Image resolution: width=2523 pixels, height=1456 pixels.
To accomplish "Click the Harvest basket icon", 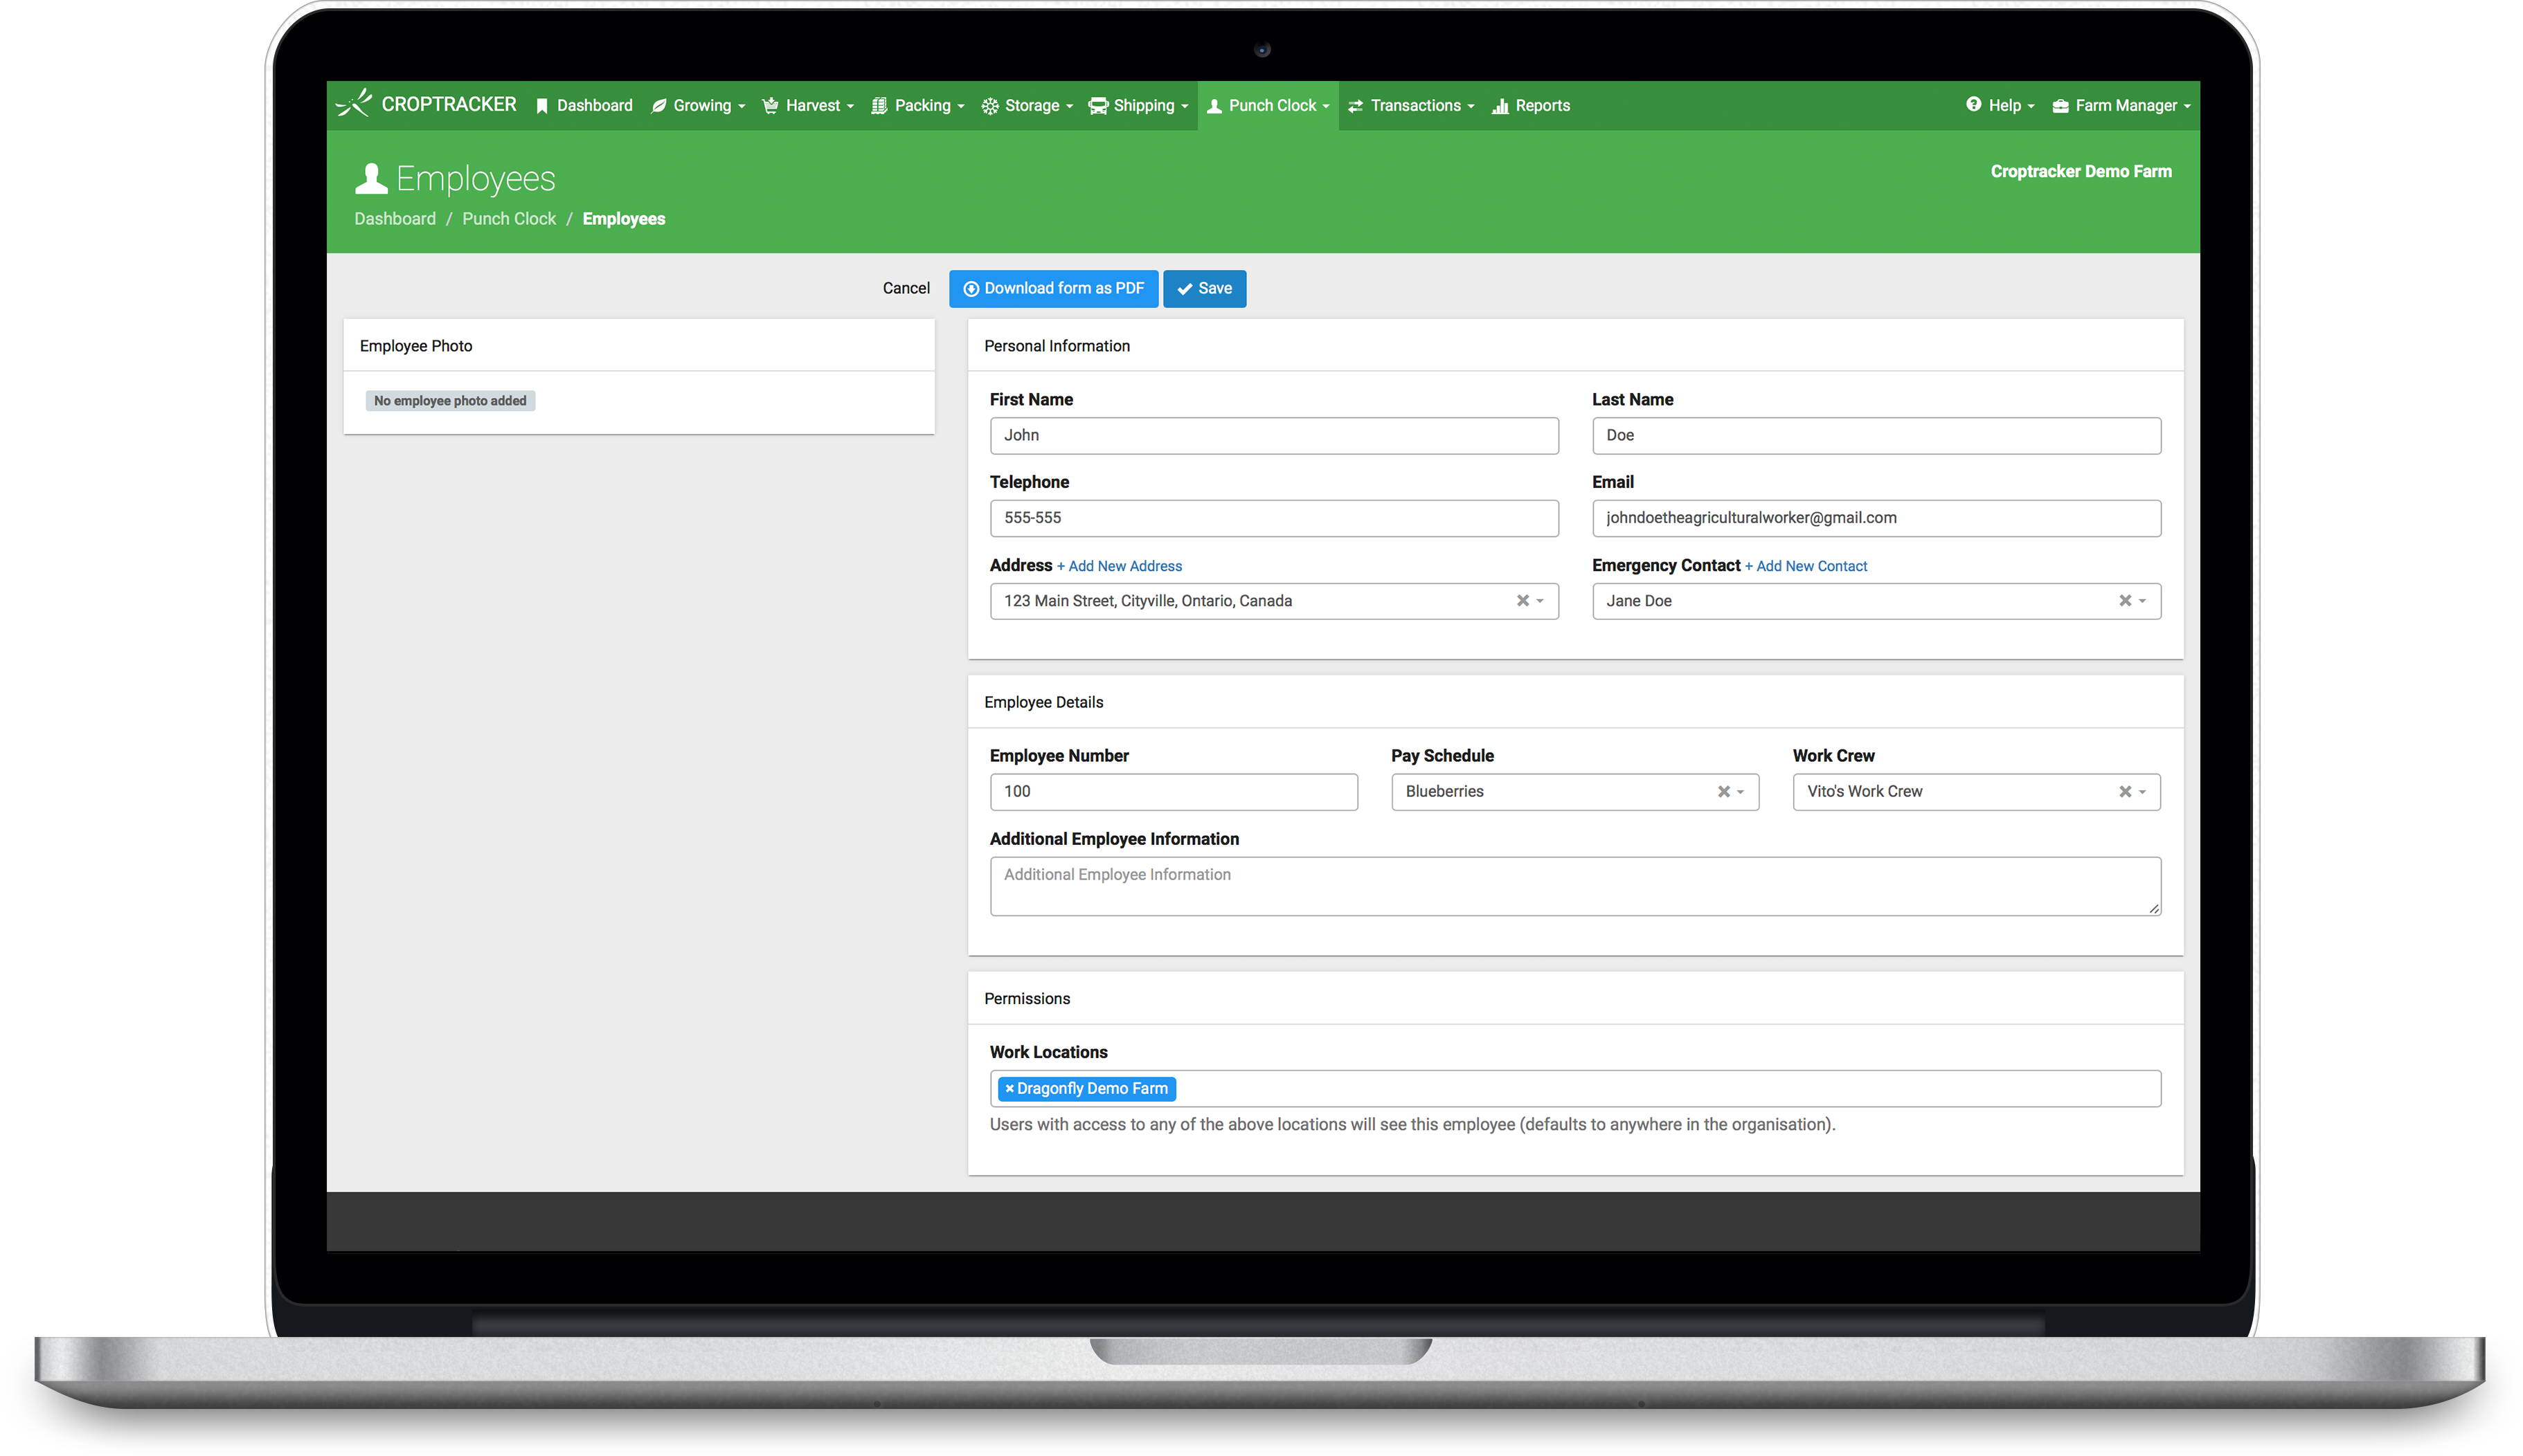I will pos(771,106).
